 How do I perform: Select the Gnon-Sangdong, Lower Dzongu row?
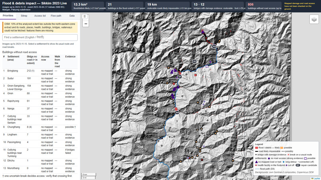[40, 87]
